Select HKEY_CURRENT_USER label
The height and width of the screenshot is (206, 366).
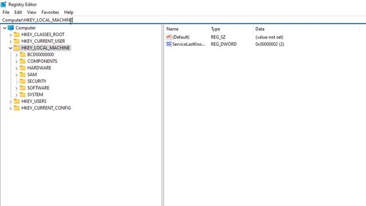tap(43, 41)
